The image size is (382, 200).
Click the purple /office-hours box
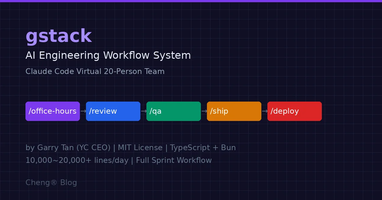pyautogui.click(x=53, y=111)
